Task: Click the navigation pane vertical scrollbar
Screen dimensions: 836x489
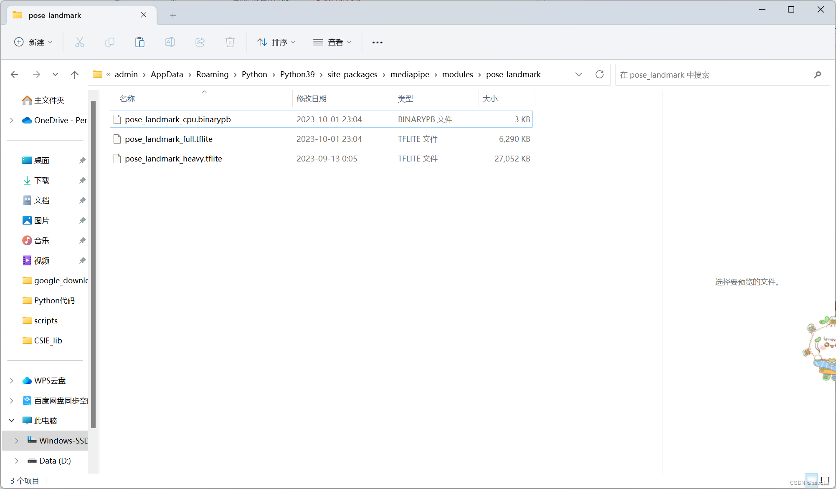Action: pyautogui.click(x=93, y=263)
